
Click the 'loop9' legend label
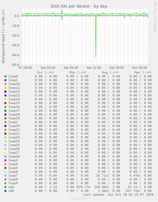(13, 183)
